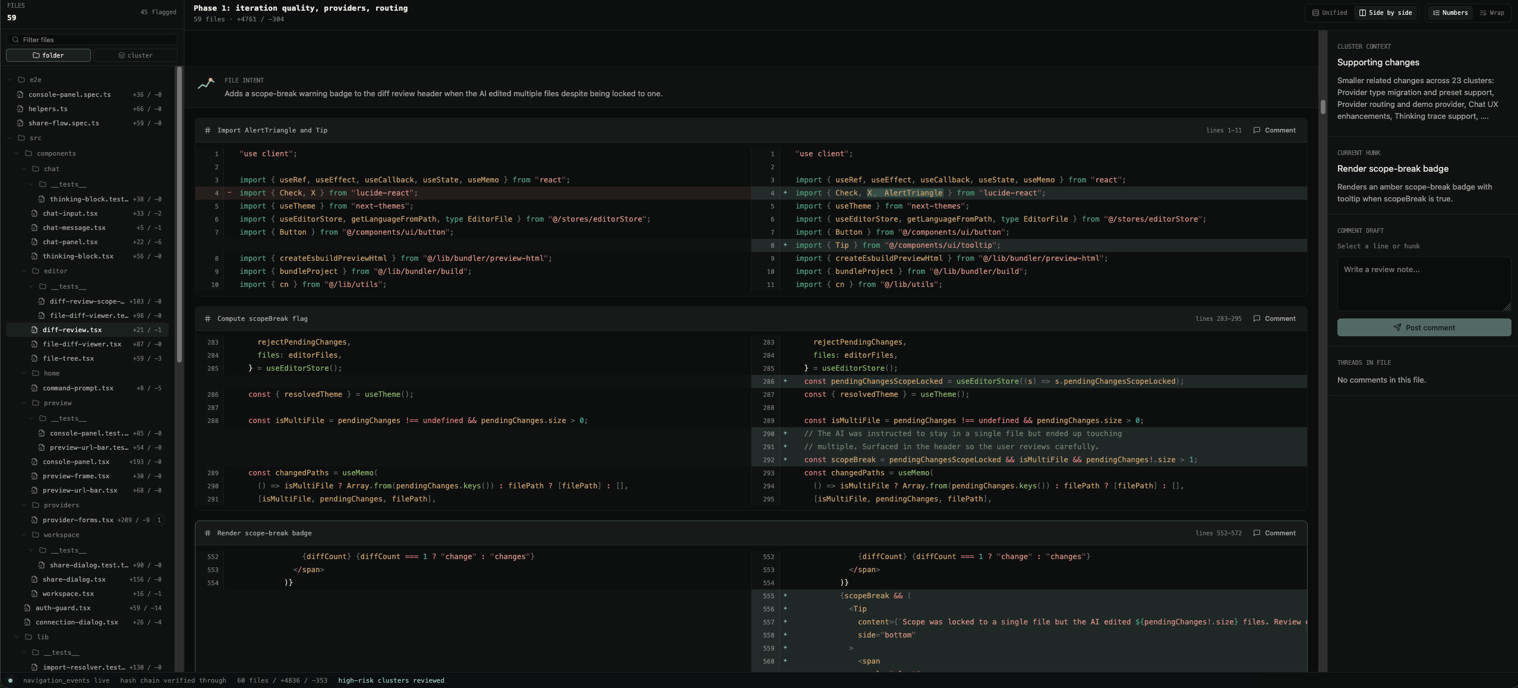This screenshot has height=688, width=1518.
Task: Collapse the workspace folder chevron
Action: [x=24, y=535]
